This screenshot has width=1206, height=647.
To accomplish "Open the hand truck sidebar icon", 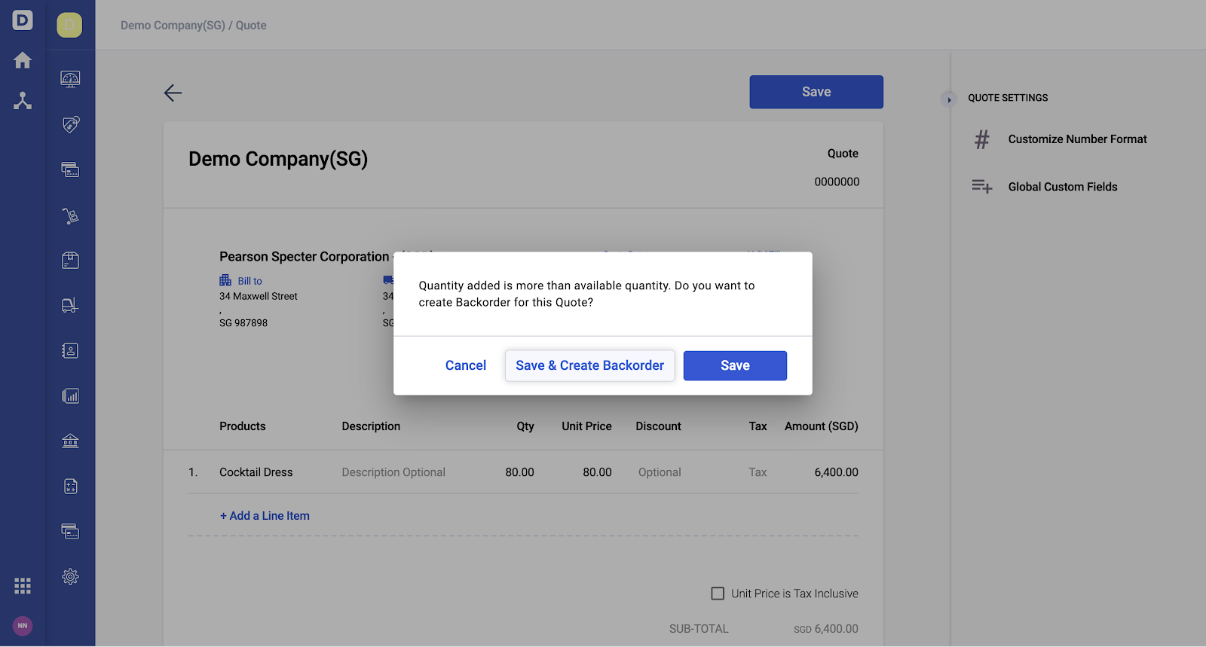I will 70,215.
